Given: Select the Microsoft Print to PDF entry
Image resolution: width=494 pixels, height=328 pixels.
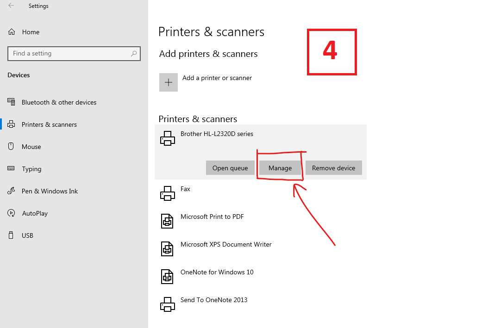Looking at the screenshot, I should (212, 217).
